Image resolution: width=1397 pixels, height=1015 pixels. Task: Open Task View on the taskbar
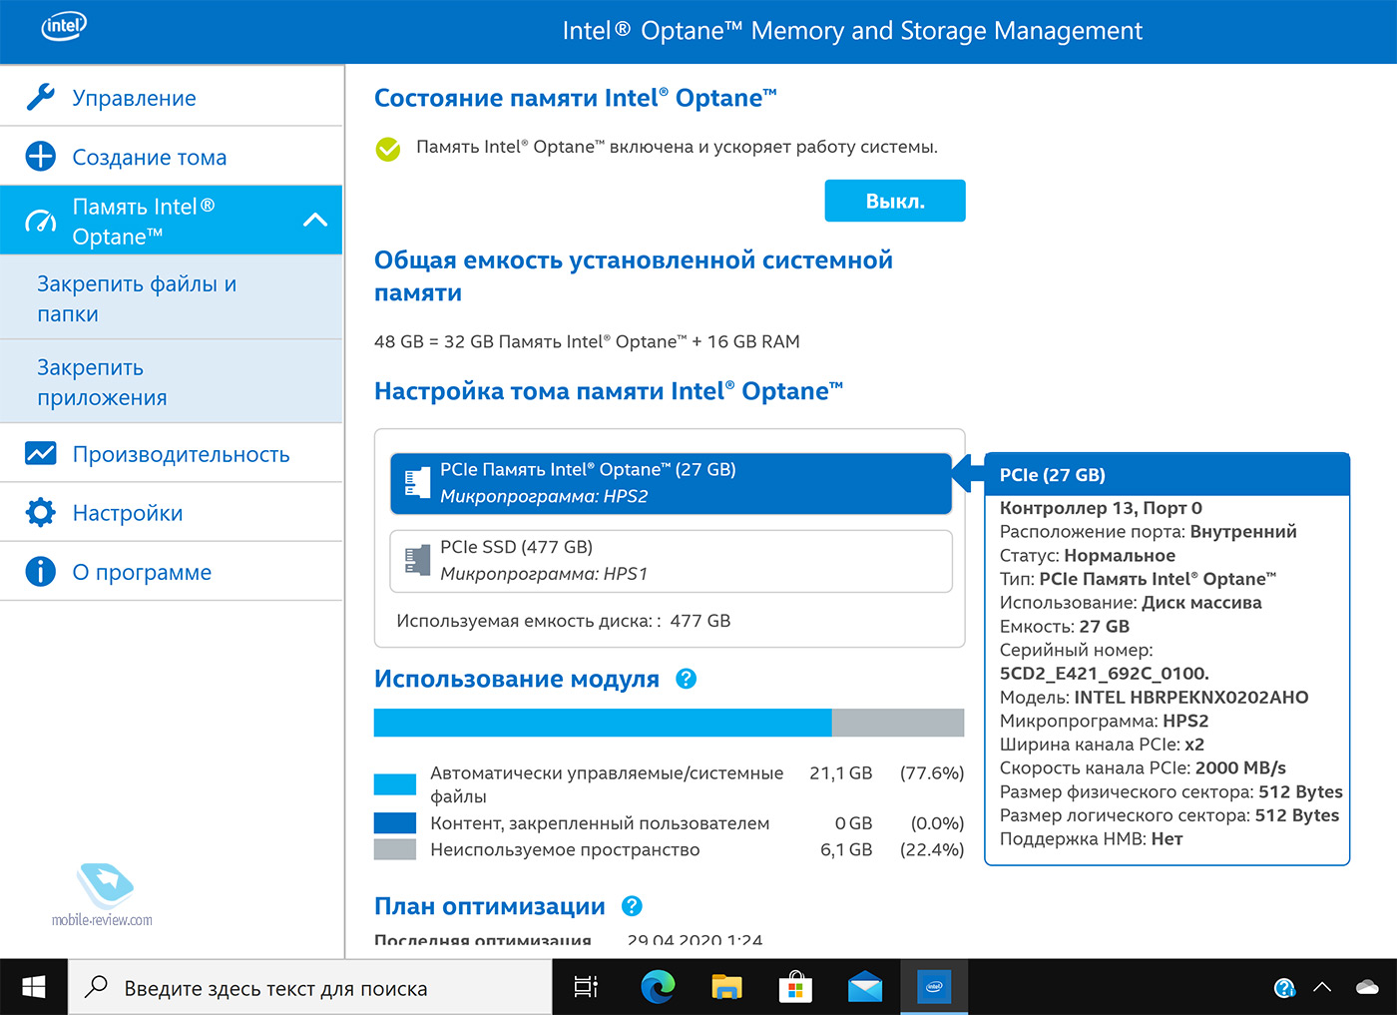coord(587,987)
